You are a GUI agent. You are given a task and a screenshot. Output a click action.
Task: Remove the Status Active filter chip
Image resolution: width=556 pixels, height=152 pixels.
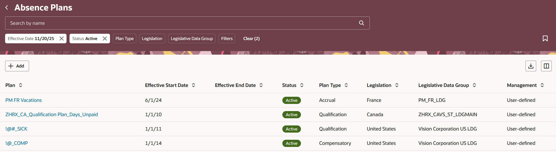pos(105,39)
